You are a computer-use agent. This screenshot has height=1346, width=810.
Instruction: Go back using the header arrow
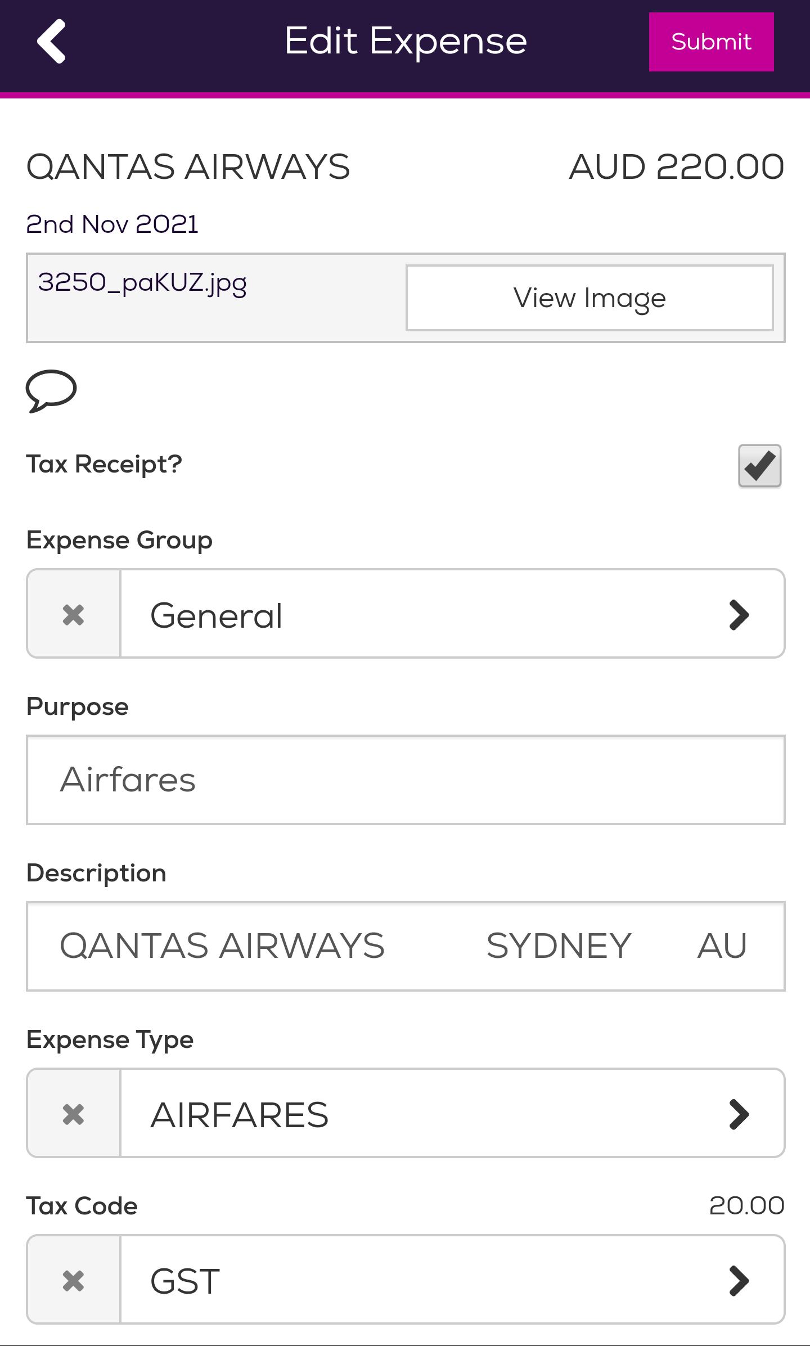[x=51, y=41]
